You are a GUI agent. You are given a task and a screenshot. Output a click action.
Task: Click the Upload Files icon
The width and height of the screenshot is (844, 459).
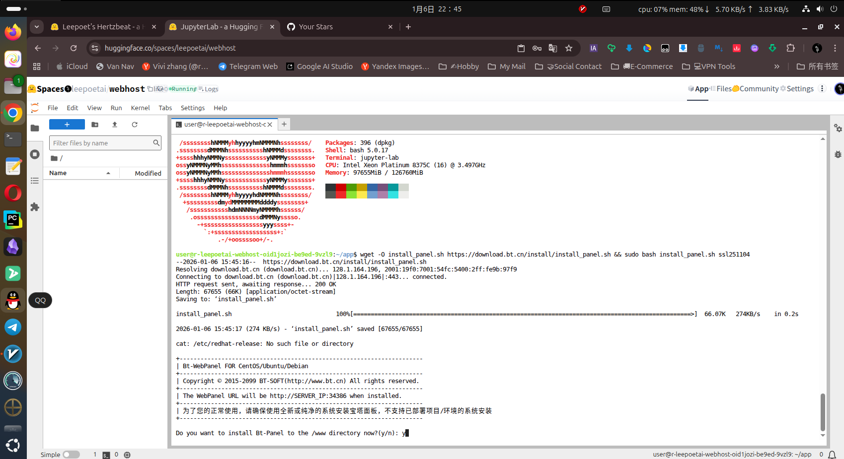tap(115, 125)
